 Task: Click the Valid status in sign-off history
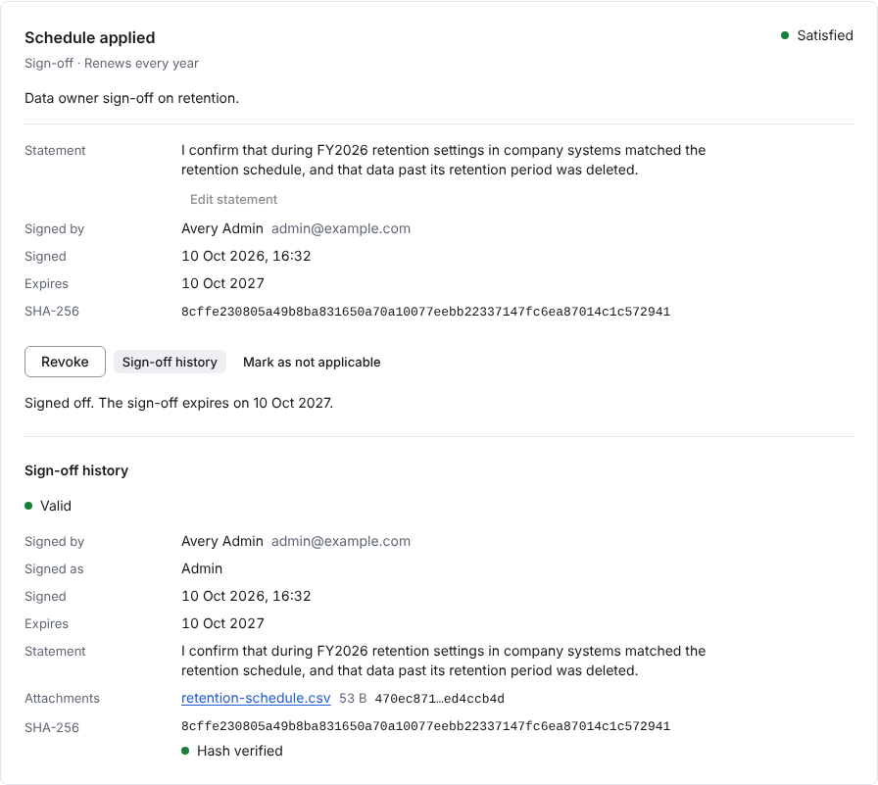pyautogui.click(x=56, y=506)
